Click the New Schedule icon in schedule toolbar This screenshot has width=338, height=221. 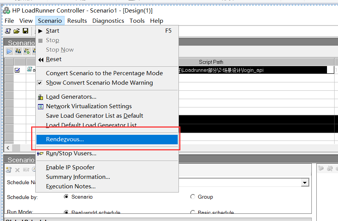tap(9, 170)
